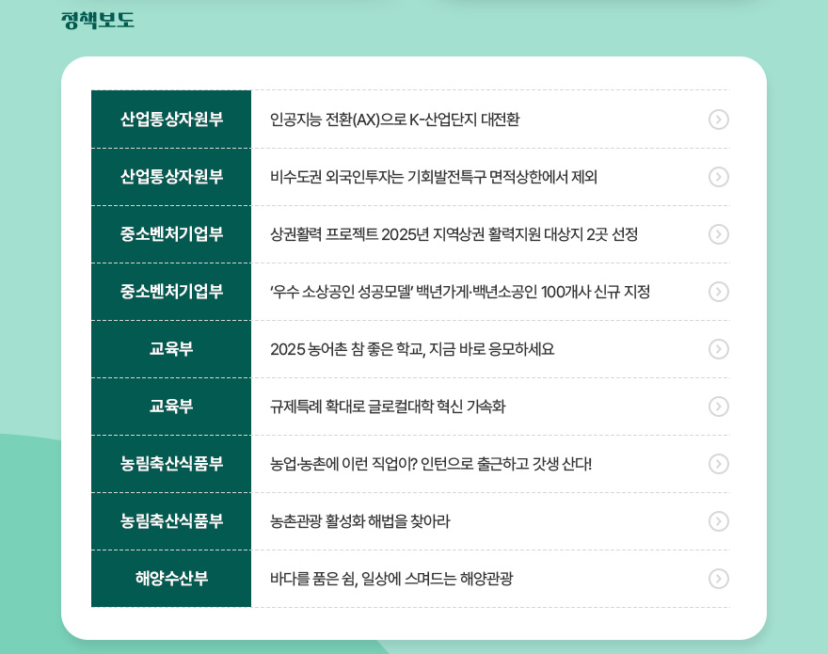The image size is (828, 654).
Task: Open the 비수도권 외국인투자 기회발전특구 article
Action: click(433, 177)
